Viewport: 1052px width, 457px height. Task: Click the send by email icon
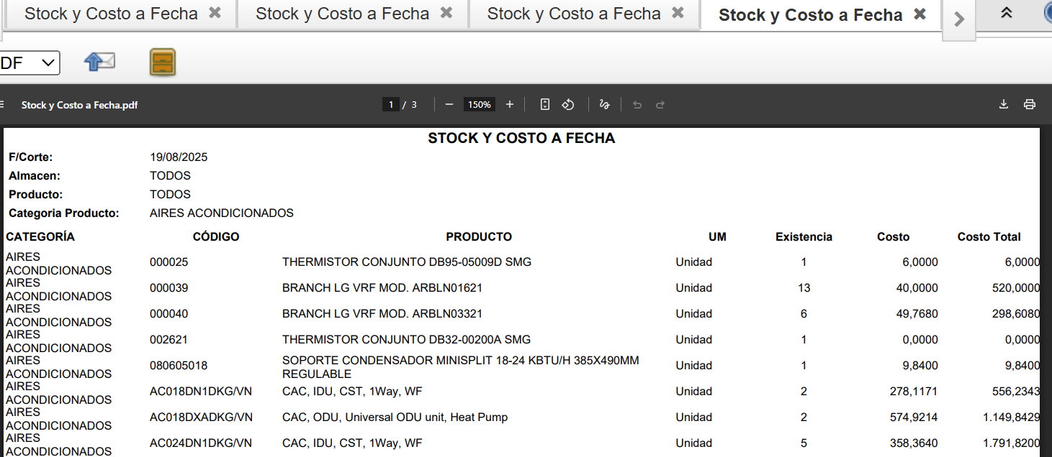coord(99,62)
